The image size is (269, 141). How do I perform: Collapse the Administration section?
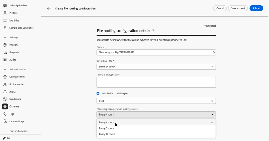tap(5, 70)
